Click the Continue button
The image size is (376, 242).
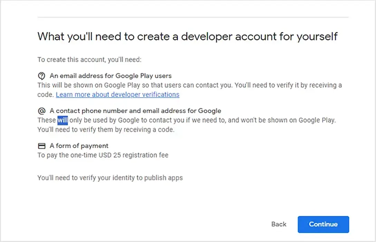(x=323, y=224)
